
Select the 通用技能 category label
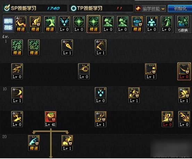tap(8, 24)
